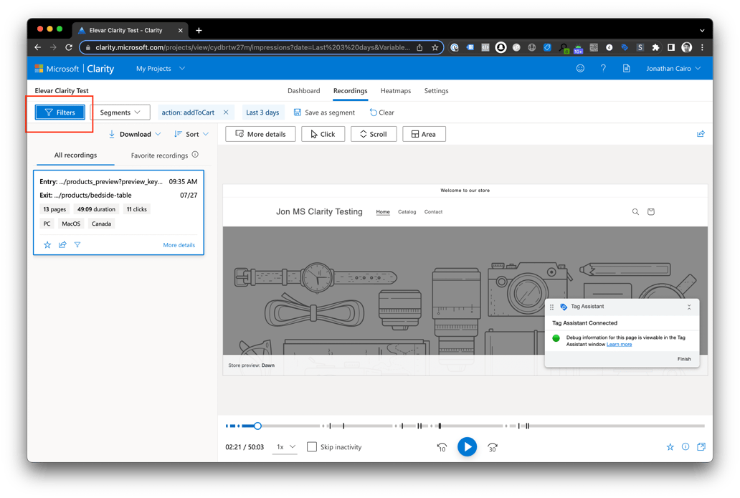Remove the action: addToCart filter chip
Viewport: 740px width, 498px height.
[x=226, y=112]
